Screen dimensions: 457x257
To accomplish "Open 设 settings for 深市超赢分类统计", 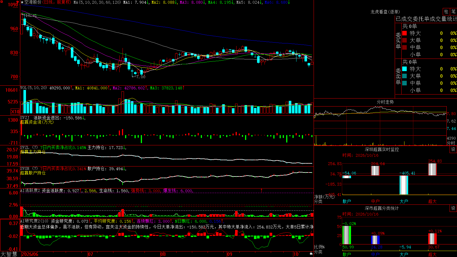I will [453, 208].
